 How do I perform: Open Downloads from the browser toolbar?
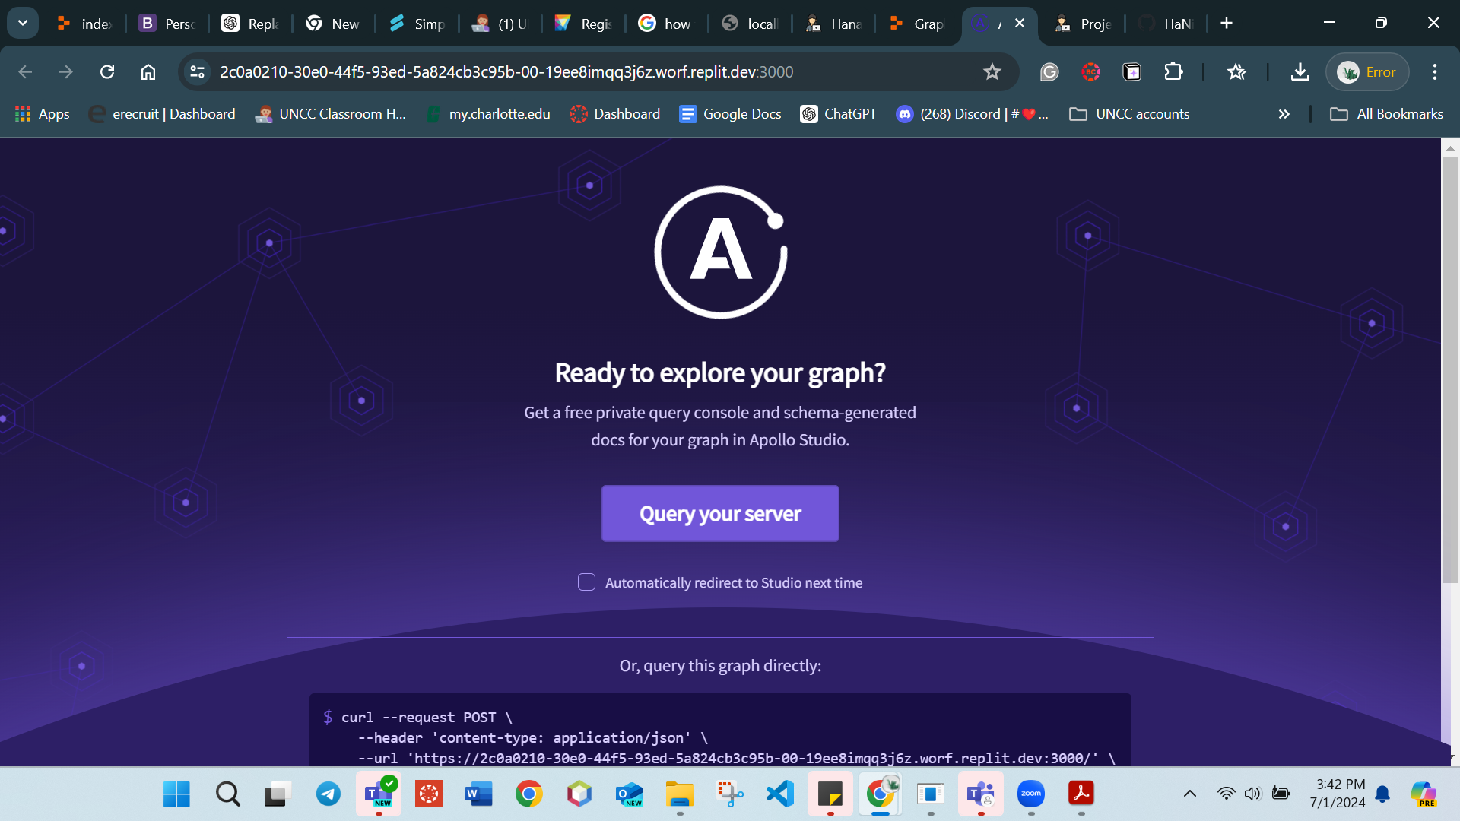[1300, 72]
